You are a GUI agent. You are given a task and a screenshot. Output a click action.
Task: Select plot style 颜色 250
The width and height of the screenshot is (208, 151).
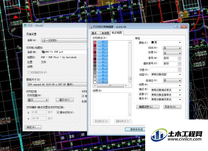coord(102,65)
